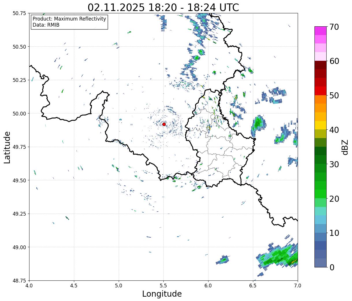Click the 10 tick label on the colorbar
Image resolution: width=352 pixels, height=301 pixels.
pos(334,233)
